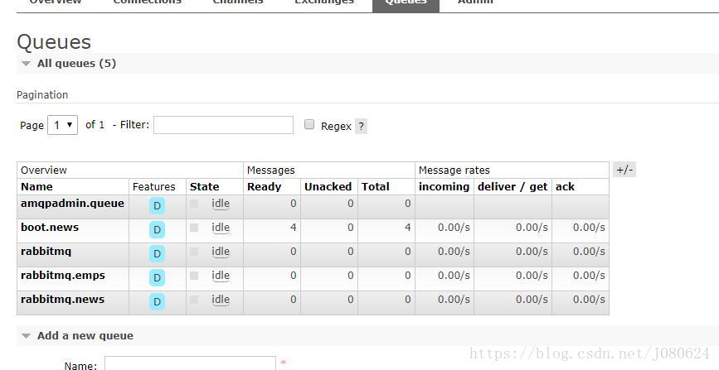Focus the new queue Name field
Image resolution: width=719 pixels, height=370 pixels.
tap(190, 363)
